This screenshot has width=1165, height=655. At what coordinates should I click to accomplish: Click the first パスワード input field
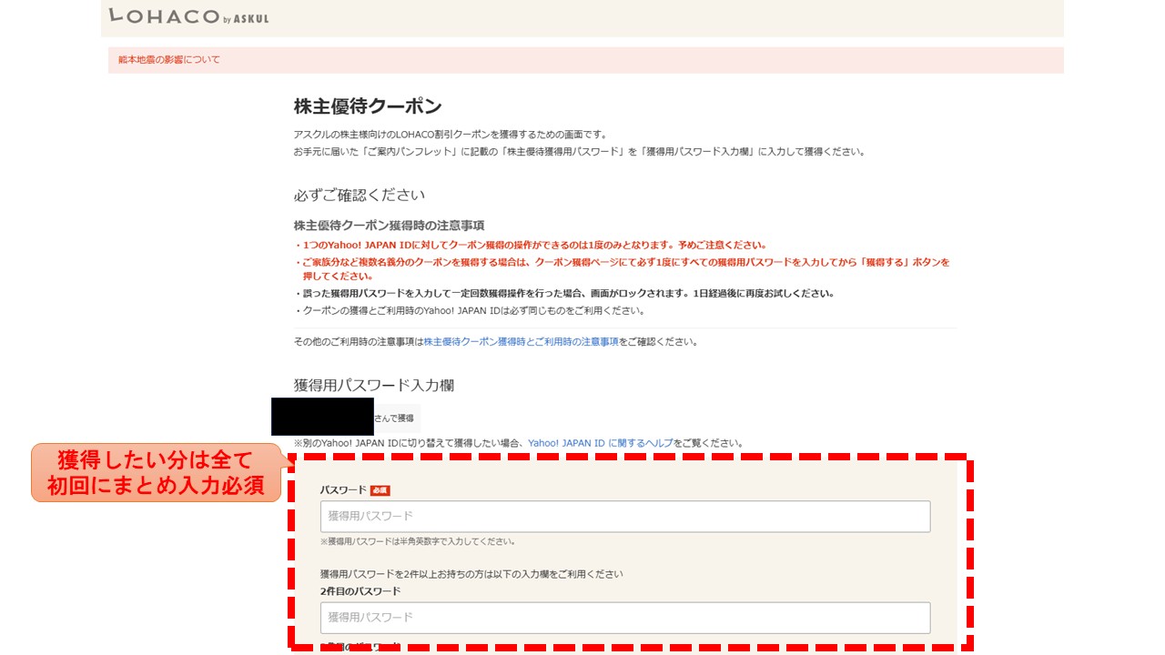pyautogui.click(x=625, y=516)
